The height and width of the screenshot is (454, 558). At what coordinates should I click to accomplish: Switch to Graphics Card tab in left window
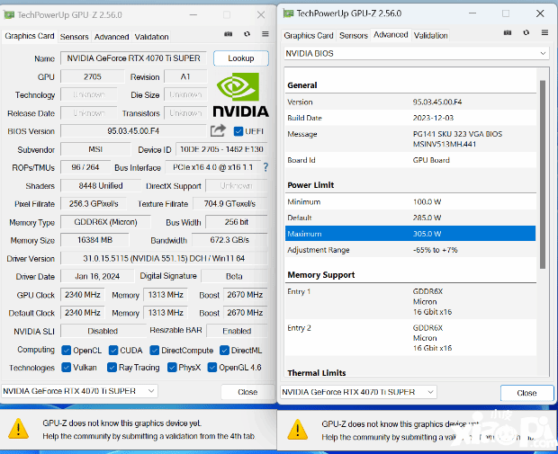[30, 36]
